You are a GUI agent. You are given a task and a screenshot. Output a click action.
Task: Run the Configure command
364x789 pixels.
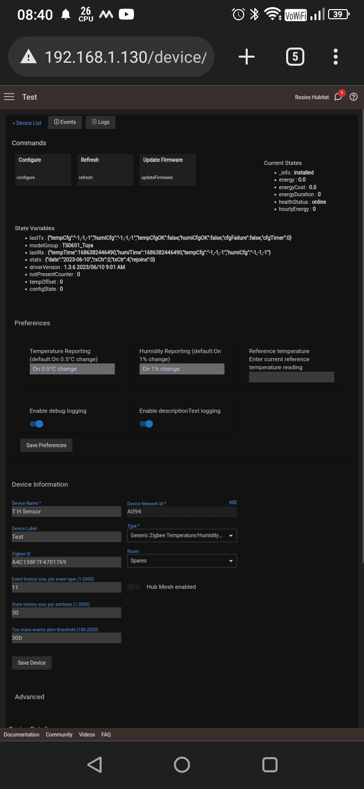click(x=43, y=169)
